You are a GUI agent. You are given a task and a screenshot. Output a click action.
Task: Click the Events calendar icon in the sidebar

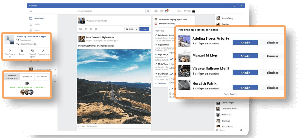[31, 30]
